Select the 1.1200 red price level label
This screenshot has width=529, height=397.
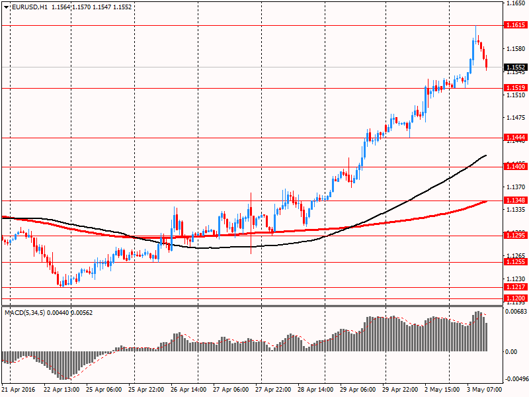[515, 298]
